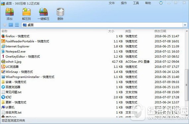
Task: Open the 操作 menu
Action: (x=124, y=3)
